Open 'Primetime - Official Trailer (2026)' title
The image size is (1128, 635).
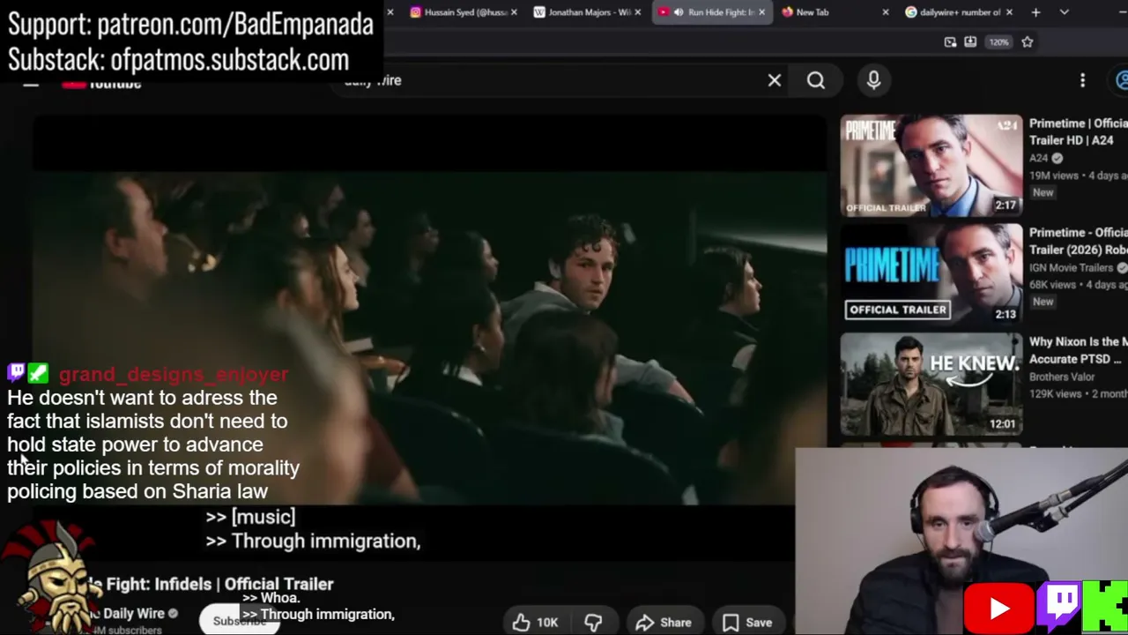[x=1079, y=241]
